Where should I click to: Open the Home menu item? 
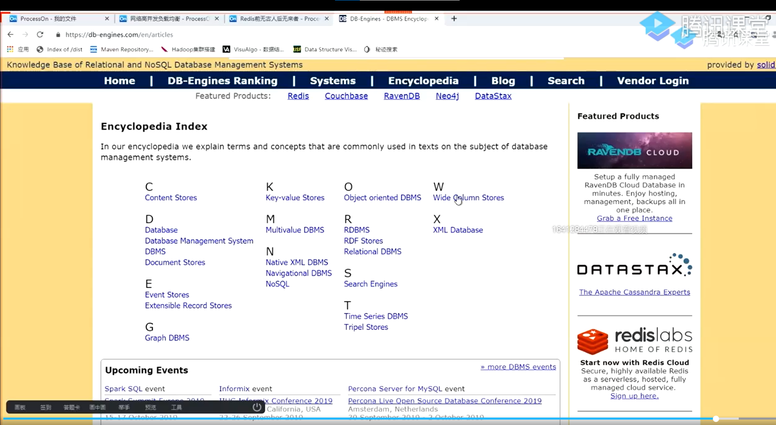tap(120, 81)
